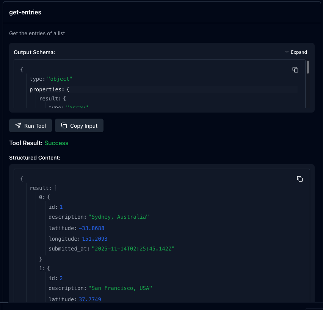323x310 pixels.
Task: Click the get-entries title header
Action: (25, 12)
